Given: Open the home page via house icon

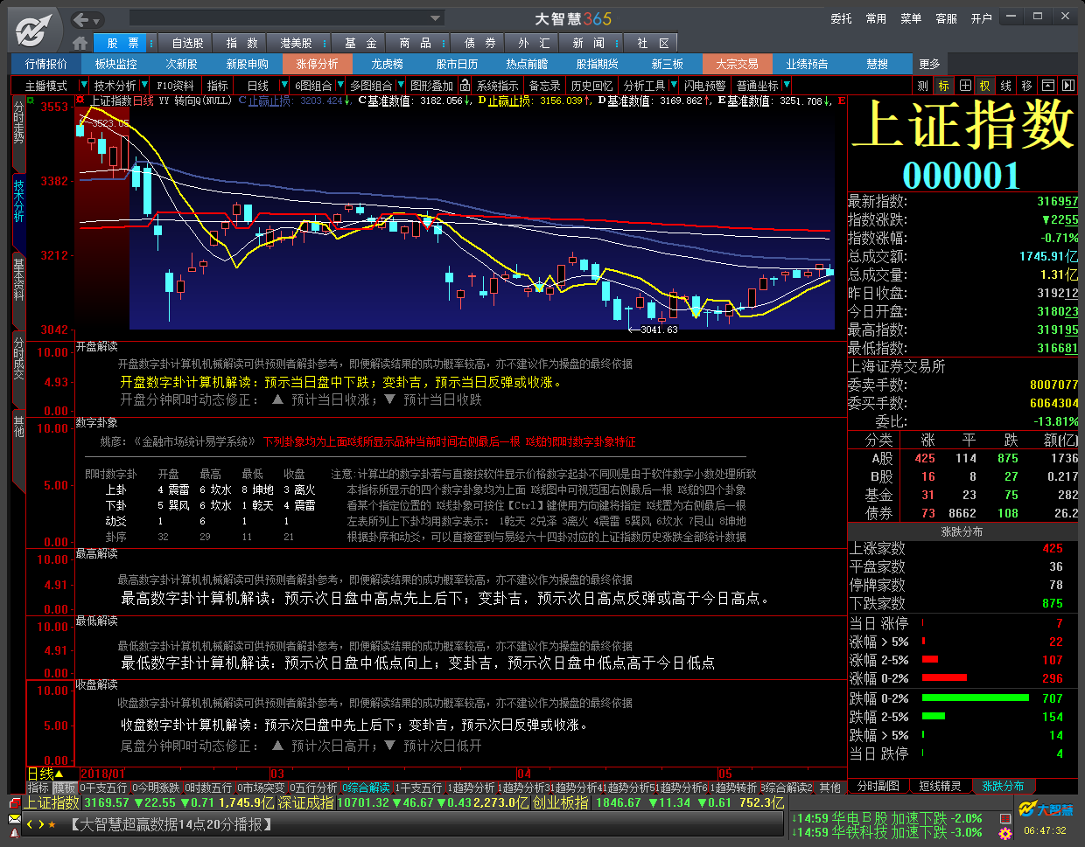Looking at the screenshot, I should [x=80, y=43].
